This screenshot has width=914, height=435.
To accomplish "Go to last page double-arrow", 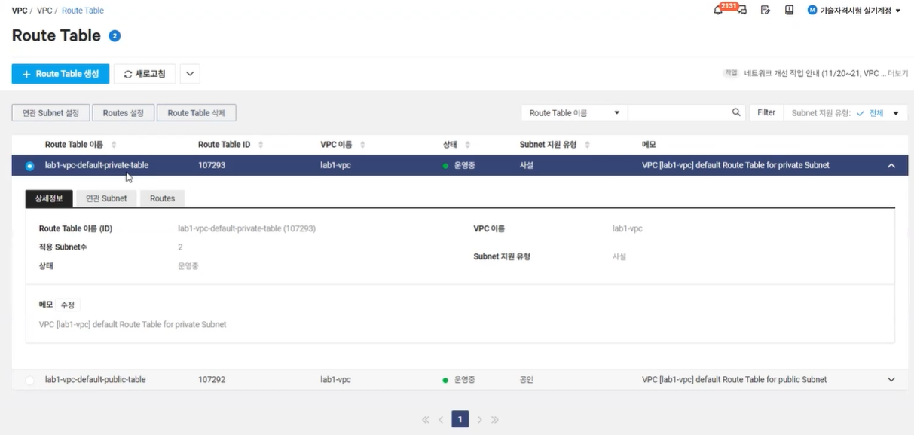I will pyautogui.click(x=495, y=420).
